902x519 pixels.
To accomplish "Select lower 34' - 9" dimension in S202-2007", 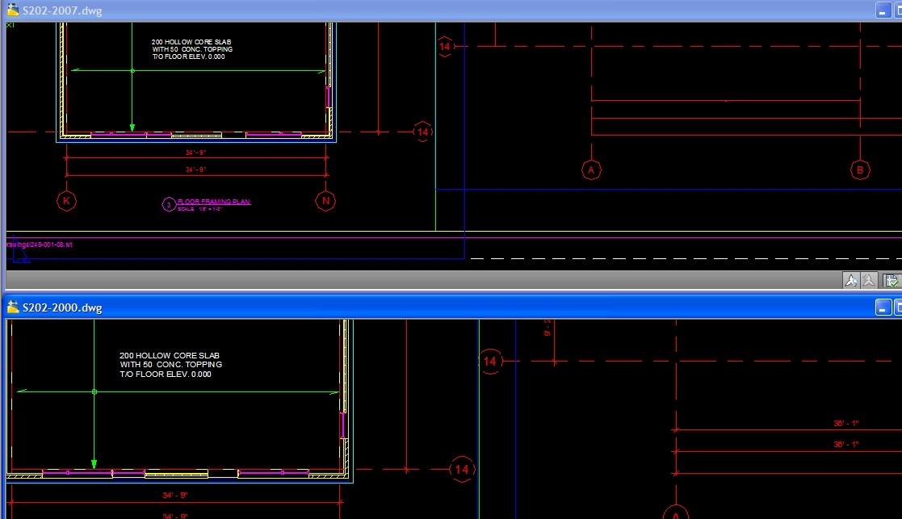I will (195, 170).
